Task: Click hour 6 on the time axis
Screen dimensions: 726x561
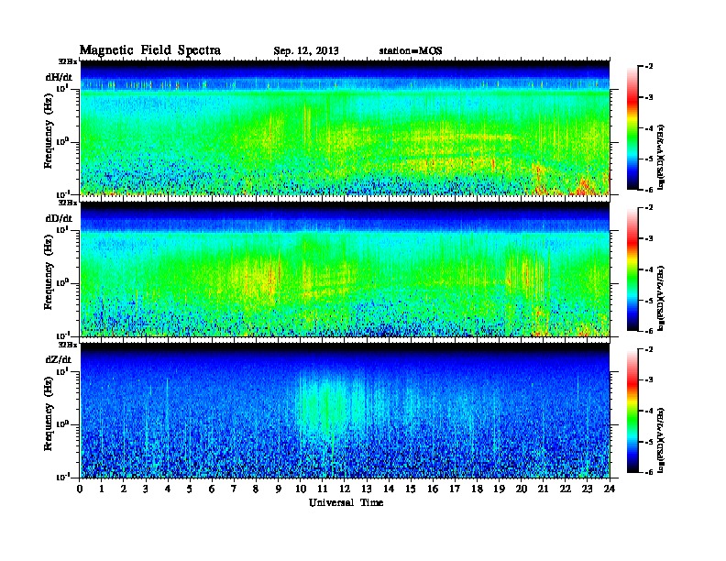Action: (x=212, y=489)
